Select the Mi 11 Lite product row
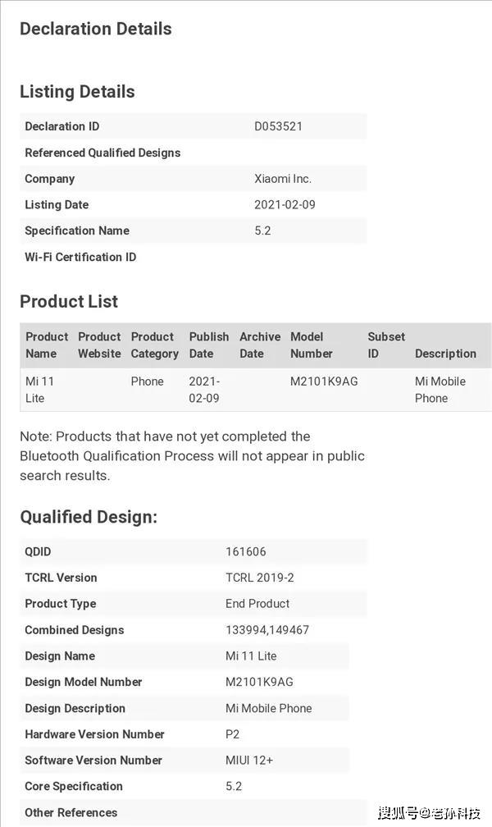This screenshot has height=827, width=492. [x=256, y=390]
